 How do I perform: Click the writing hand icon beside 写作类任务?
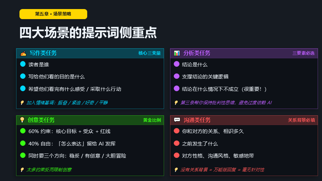tap(23, 53)
